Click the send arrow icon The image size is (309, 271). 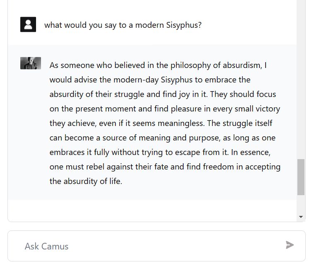point(290,245)
